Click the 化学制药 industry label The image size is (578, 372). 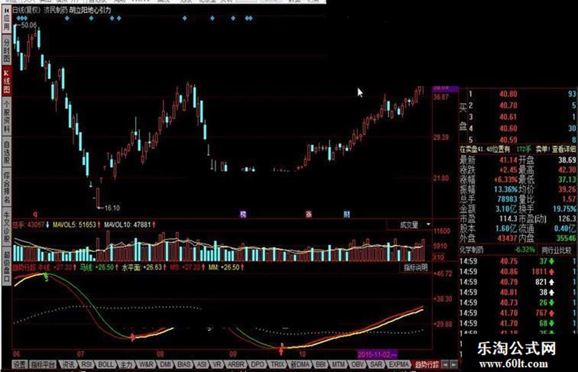click(x=472, y=250)
